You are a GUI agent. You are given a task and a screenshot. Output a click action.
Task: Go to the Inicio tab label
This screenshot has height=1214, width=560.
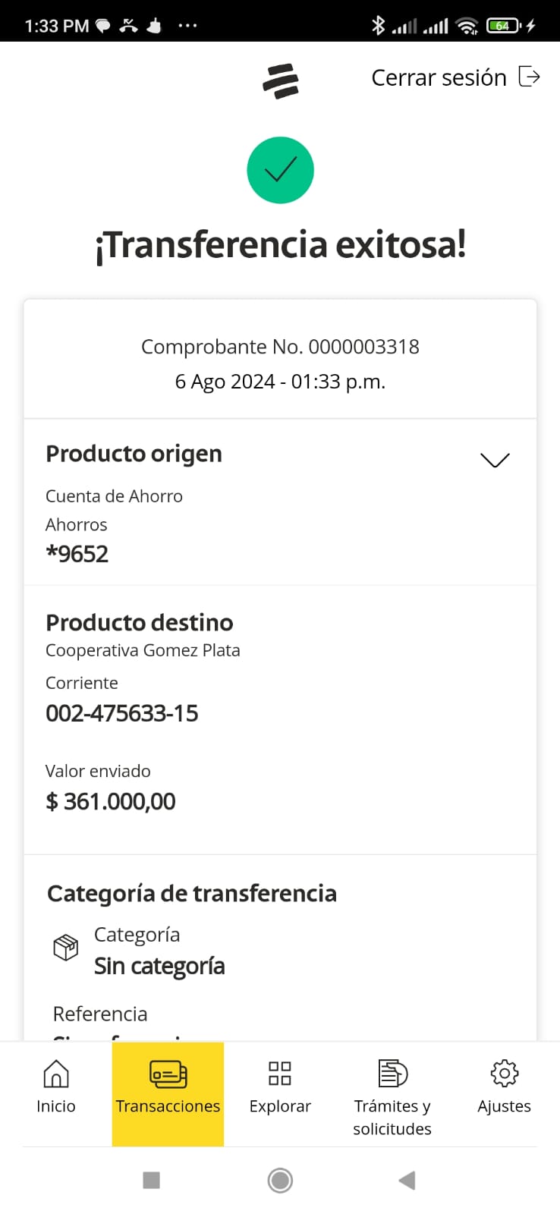click(x=56, y=1106)
